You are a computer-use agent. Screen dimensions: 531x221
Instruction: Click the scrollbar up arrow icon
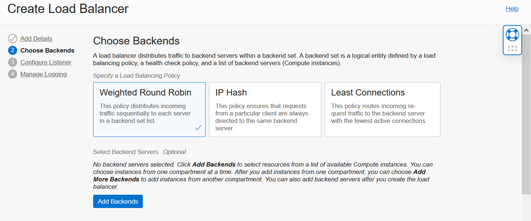pos(526,30)
